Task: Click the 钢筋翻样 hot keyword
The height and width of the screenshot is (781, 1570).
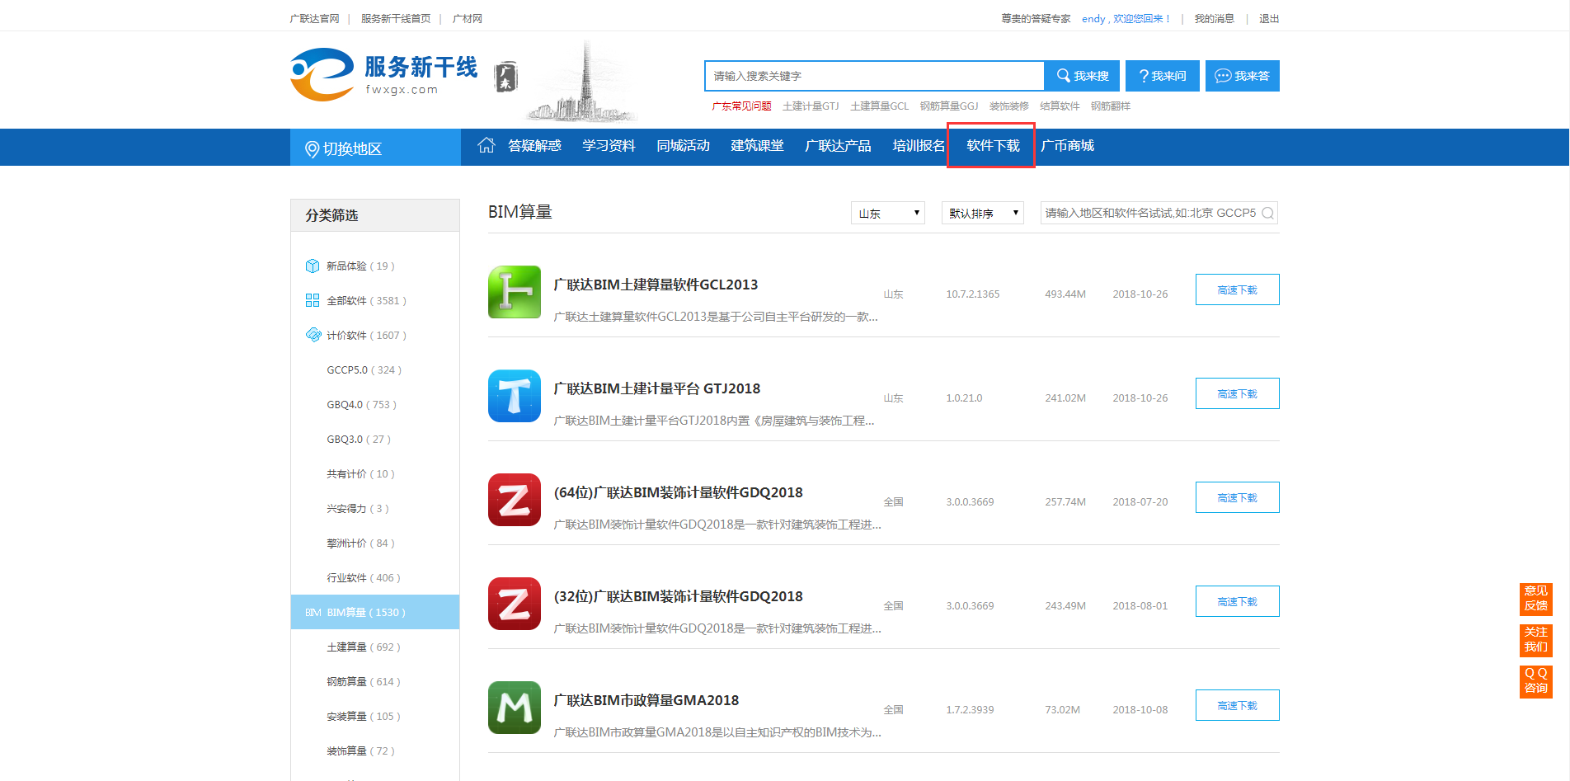Action: [1110, 106]
